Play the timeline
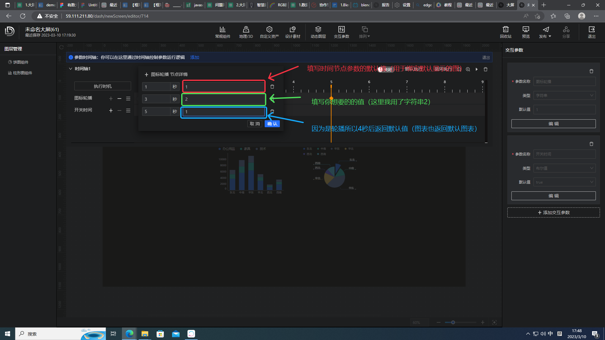Screen dimensions: 605x340 pyautogui.click(x=477, y=69)
